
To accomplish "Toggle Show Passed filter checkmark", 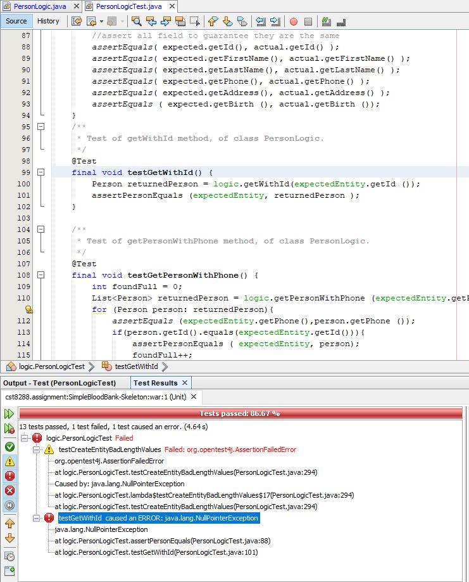I will (x=9, y=446).
